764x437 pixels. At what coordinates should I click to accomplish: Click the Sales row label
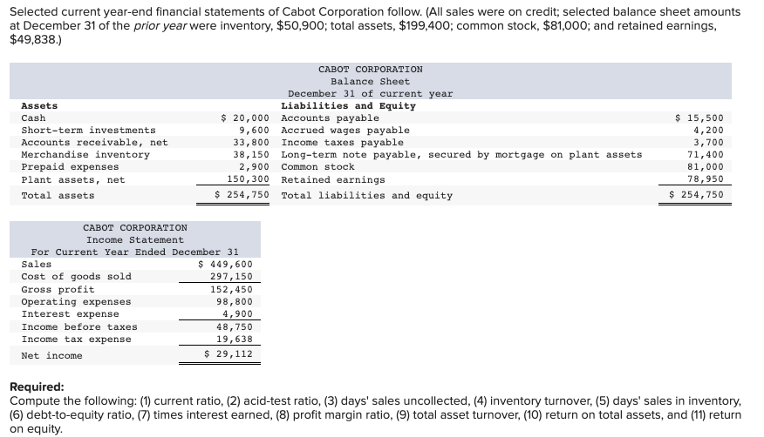click(37, 265)
